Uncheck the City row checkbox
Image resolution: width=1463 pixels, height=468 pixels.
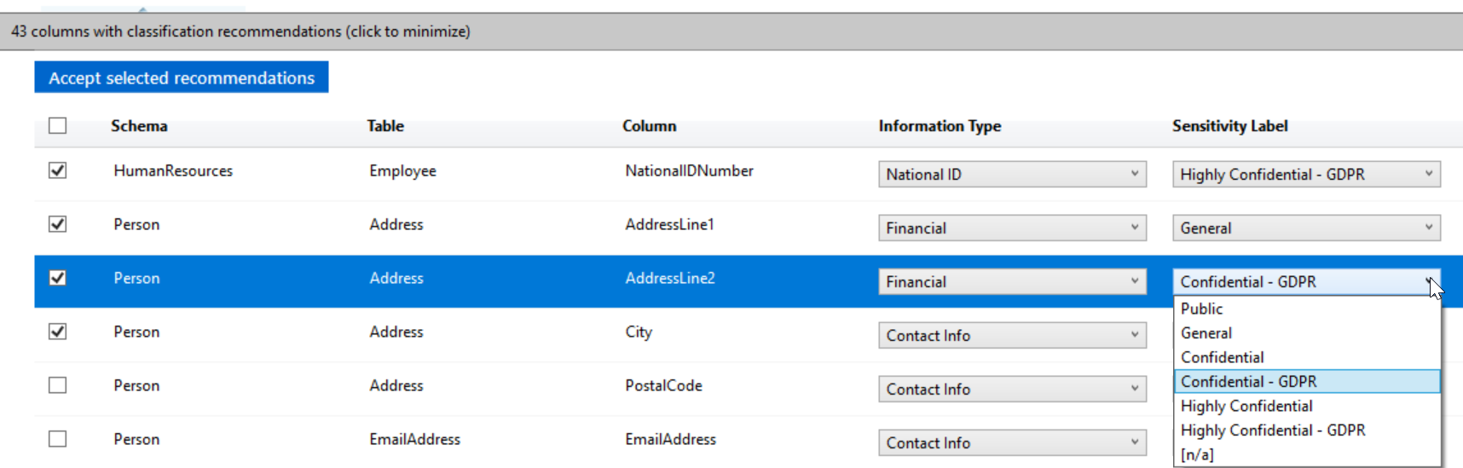[x=57, y=332]
